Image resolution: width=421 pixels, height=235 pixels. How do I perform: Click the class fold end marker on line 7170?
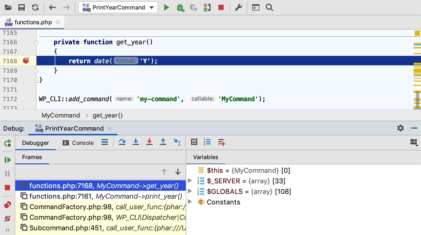[x=36, y=80]
